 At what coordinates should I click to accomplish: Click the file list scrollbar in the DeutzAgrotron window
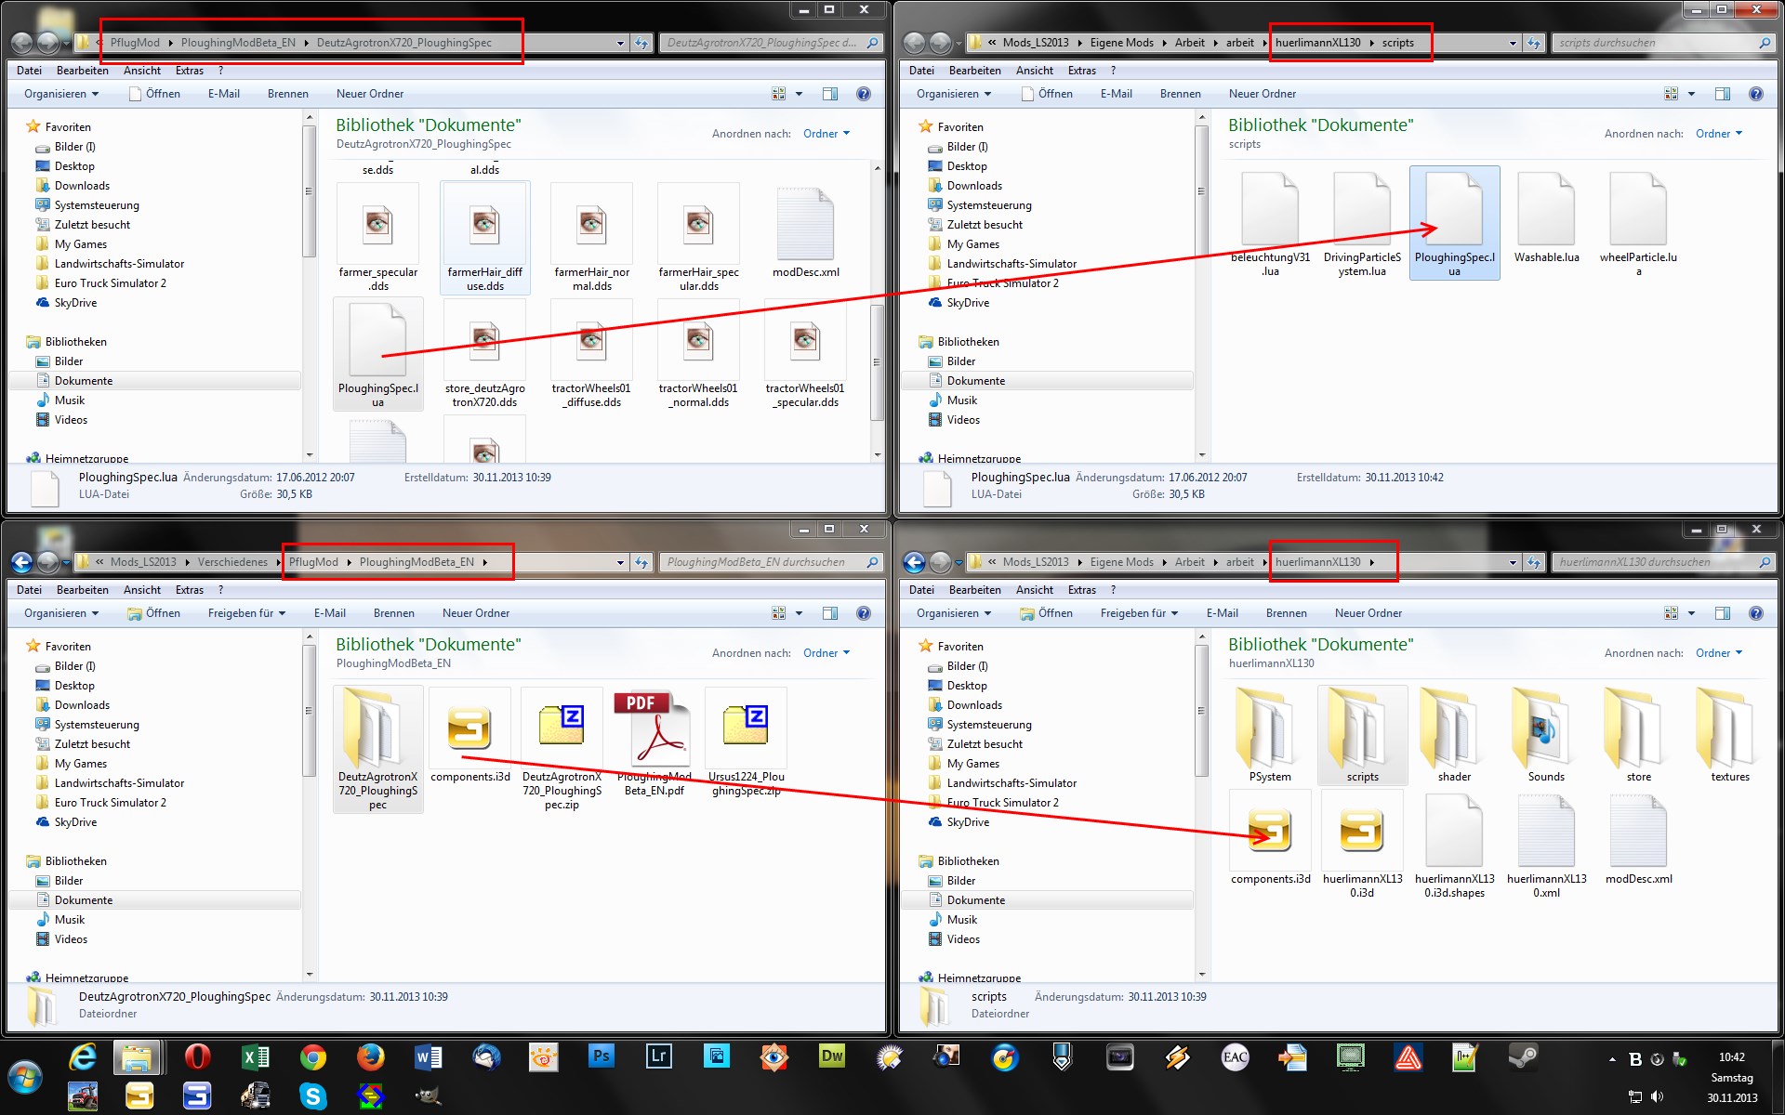(877, 362)
